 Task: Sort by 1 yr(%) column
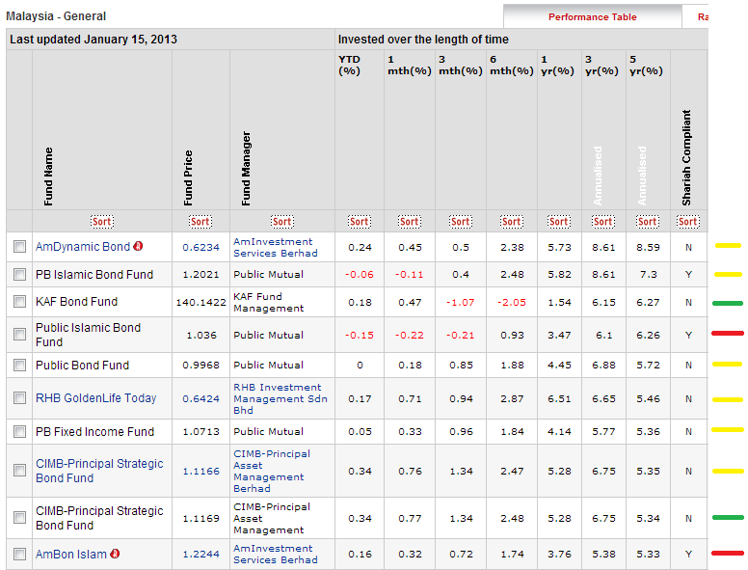559,222
